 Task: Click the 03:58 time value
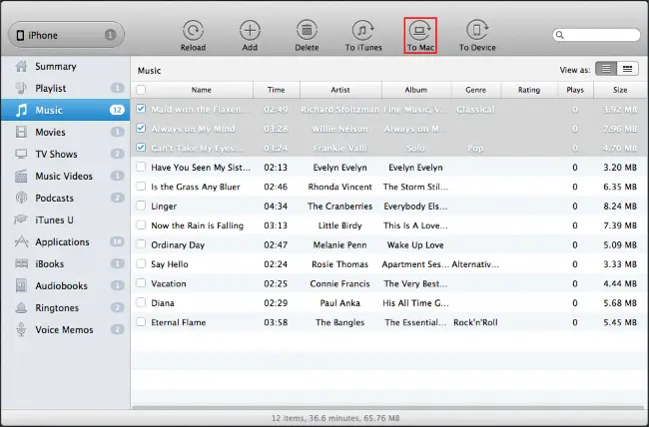[276, 322]
